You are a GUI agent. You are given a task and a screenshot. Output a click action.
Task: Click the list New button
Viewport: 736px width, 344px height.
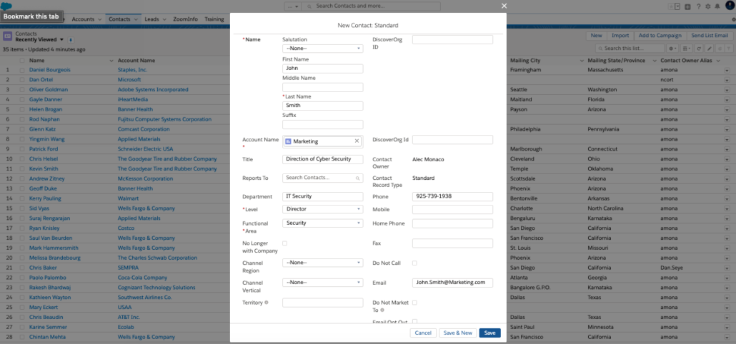[x=596, y=36]
